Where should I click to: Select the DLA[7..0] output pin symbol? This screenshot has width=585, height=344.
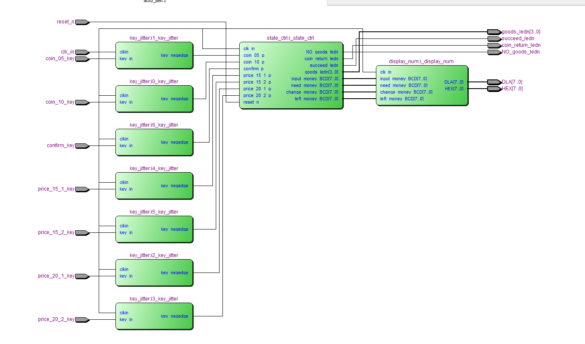tap(494, 82)
